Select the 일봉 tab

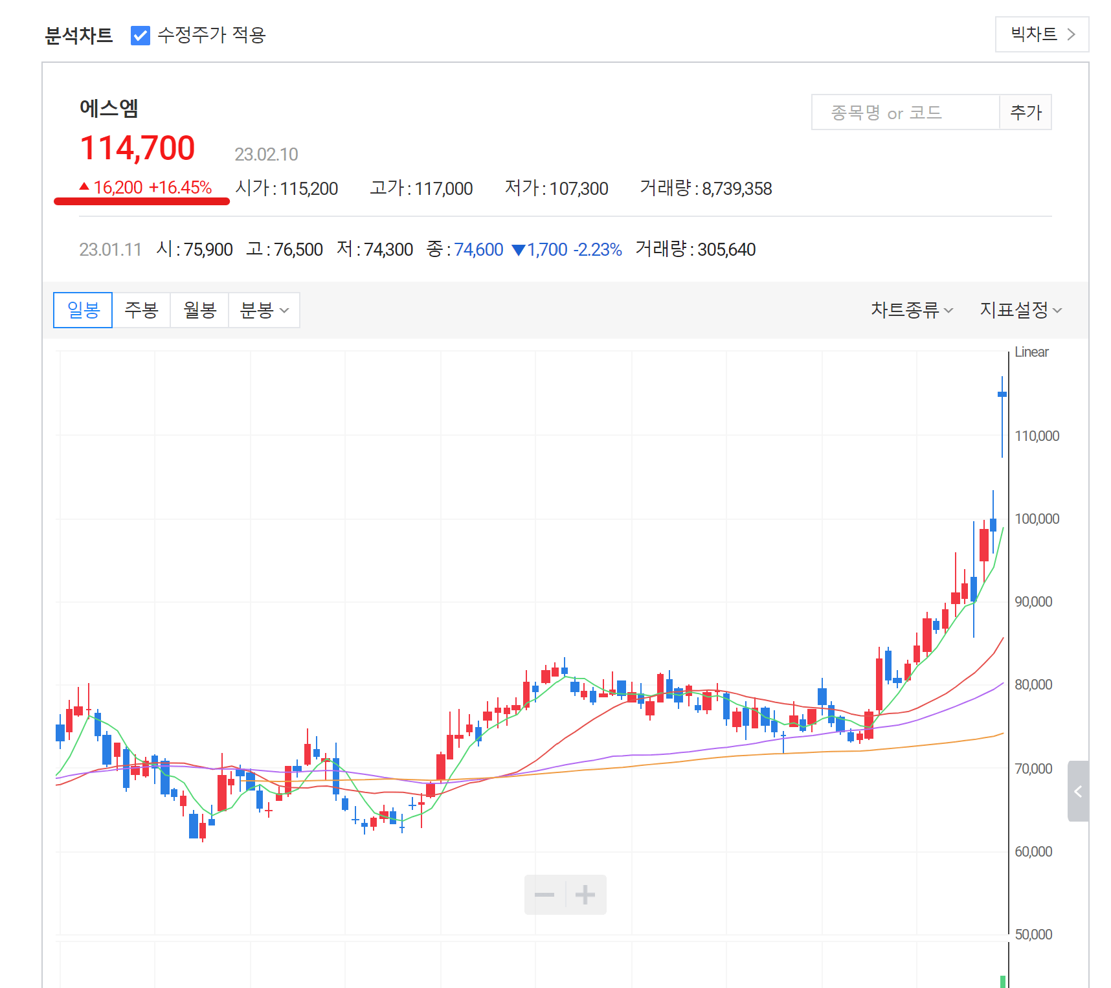pos(83,310)
